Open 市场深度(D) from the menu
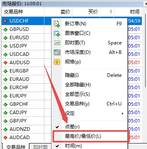The image size is (147, 149). 89,52
